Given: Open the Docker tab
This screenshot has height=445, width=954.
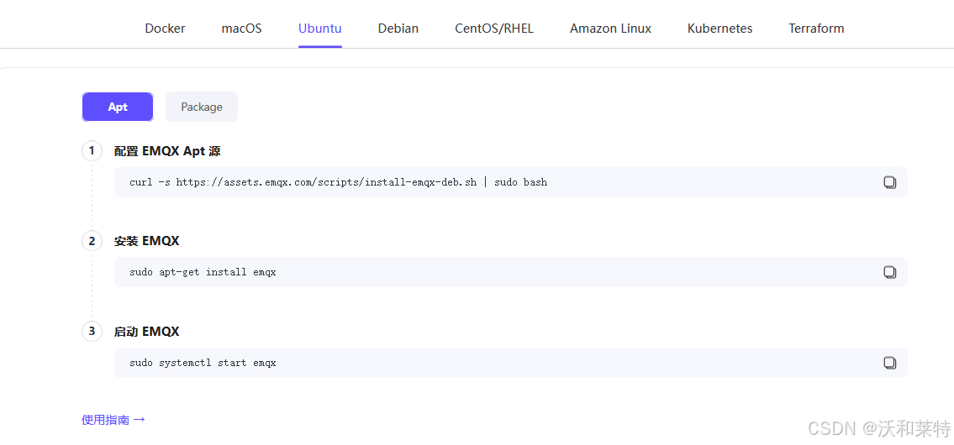Looking at the screenshot, I should pyautogui.click(x=165, y=29).
